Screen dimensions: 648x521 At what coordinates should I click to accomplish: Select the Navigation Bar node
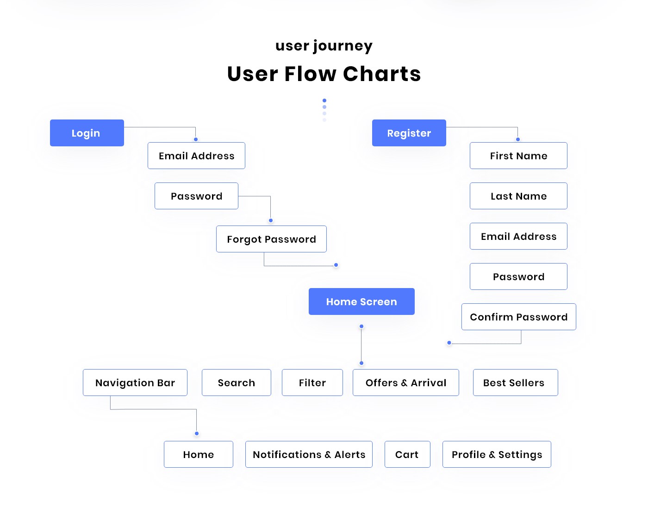(135, 383)
